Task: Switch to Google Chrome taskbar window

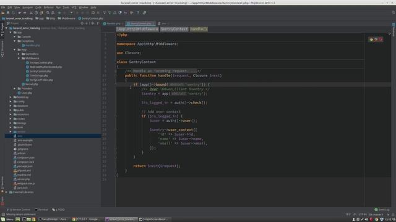Action: [x=87, y=220]
